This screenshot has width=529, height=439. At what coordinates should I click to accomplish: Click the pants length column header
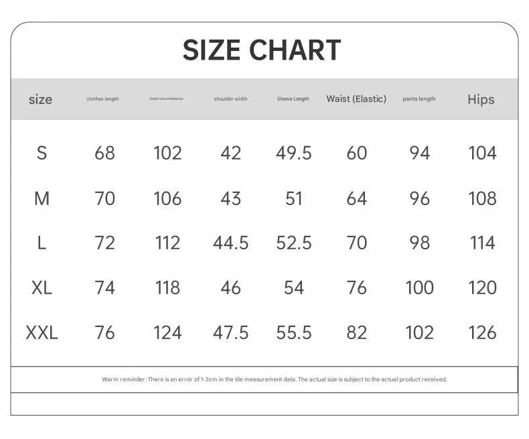click(419, 99)
